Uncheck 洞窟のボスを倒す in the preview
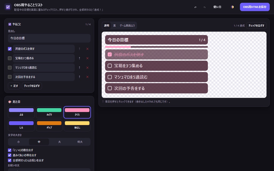This screenshot has height=171, width=274. click(109, 55)
